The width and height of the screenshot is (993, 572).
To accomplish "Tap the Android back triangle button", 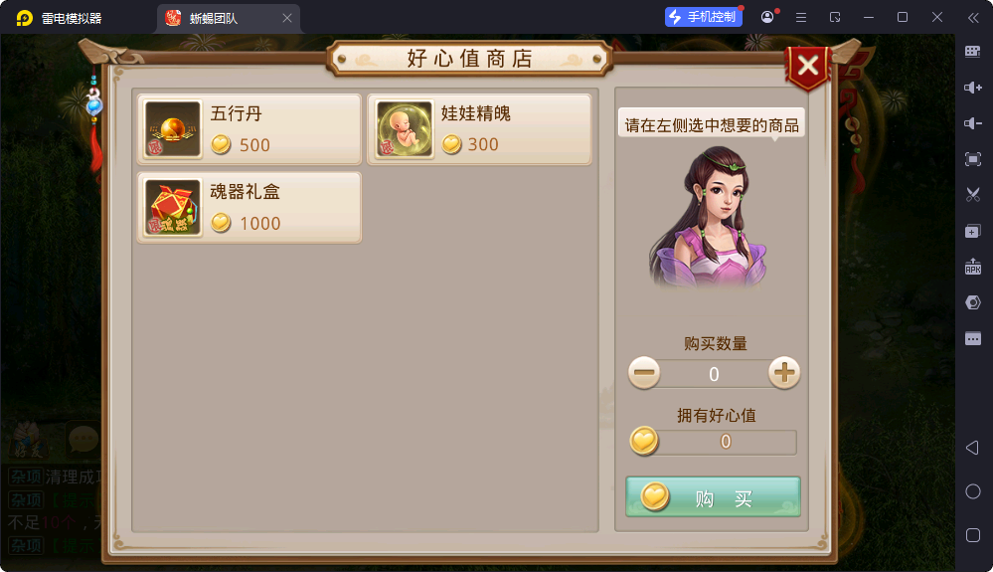I will click(973, 448).
